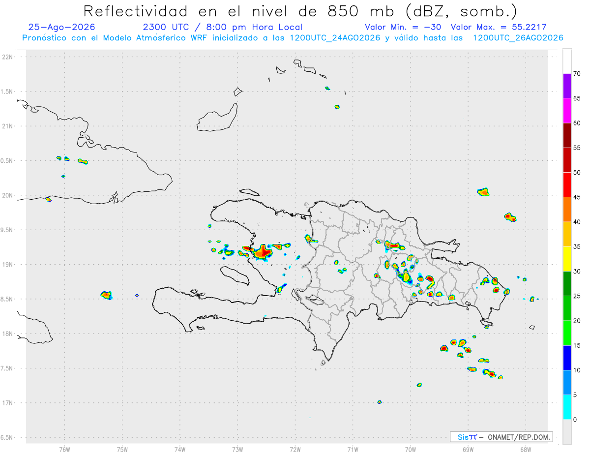Click the 'SisTT - ONAMET/REP.DOM.' label box
This screenshot has height=456, width=590.
pos(501,437)
